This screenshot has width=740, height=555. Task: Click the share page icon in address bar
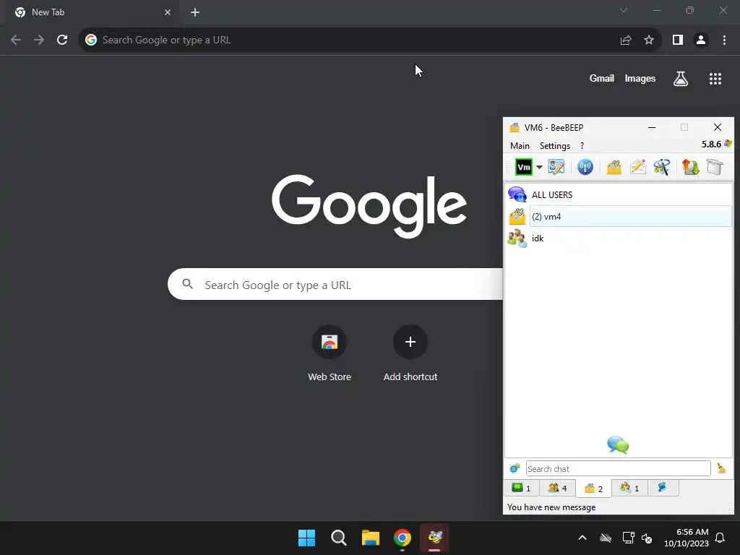pyautogui.click(x=626, y=40)
